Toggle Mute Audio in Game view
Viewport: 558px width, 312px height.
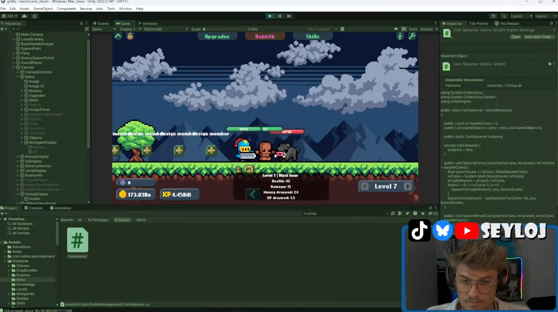point(396,29)
